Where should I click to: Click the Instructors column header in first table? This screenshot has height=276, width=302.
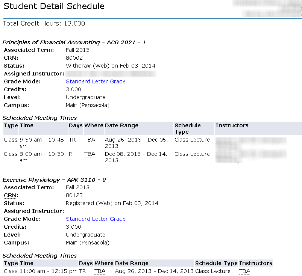point(232,125)
